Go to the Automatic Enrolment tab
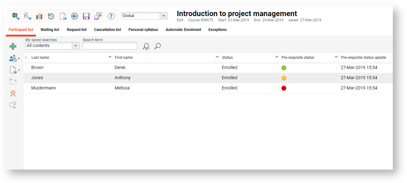The width and height of the screenshot is (407, 183). point(183,30)
